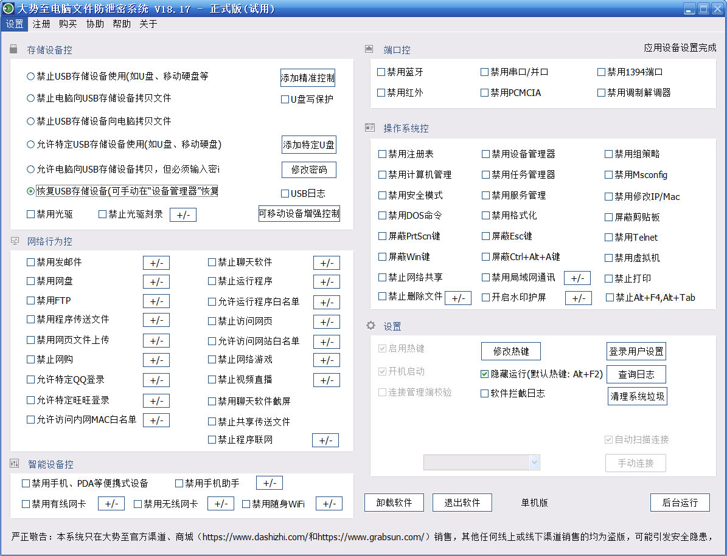Expand the +/- list for 开启水印护屏
The image size is (727, 556).
(578, 298)
